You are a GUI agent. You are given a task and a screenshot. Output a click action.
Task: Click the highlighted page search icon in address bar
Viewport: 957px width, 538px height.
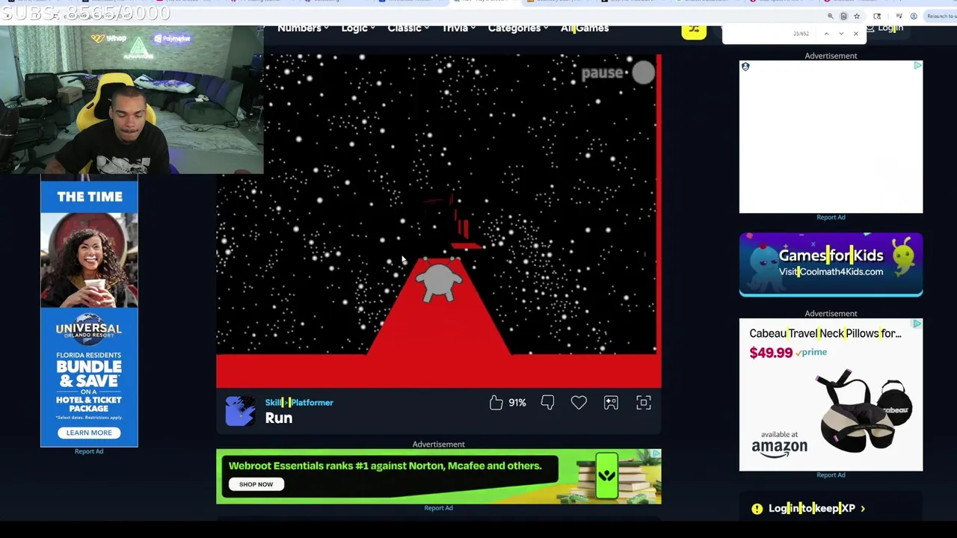[843, 16]
